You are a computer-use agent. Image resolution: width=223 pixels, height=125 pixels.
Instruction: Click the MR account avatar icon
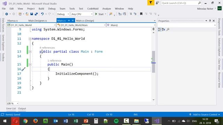coord(220,8)
